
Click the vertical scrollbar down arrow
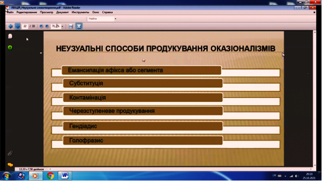(314, 165)
